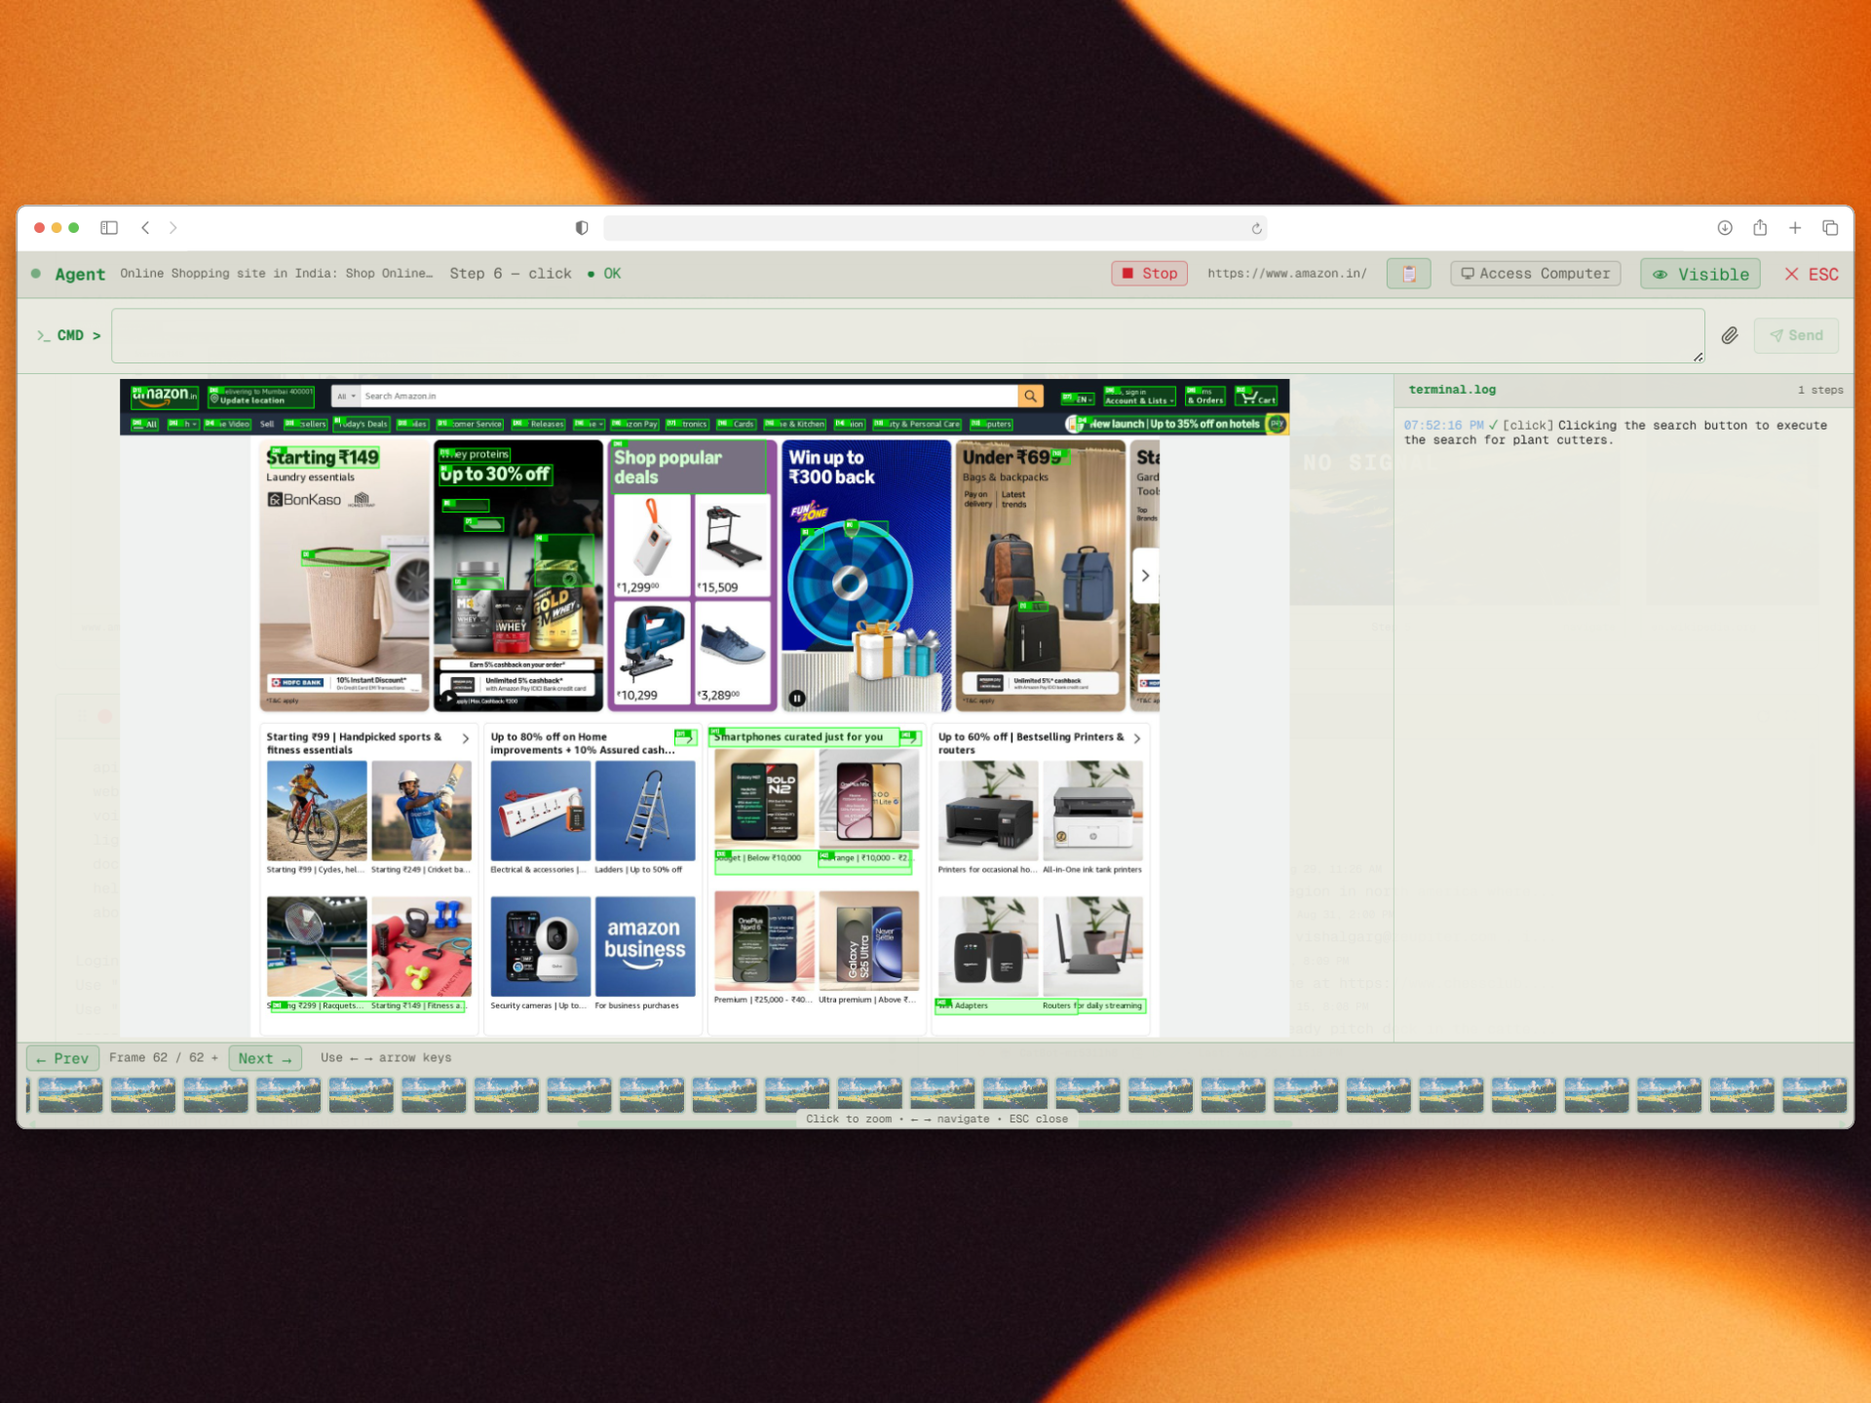Image resolution: width=1871 pixels, height=1403 pixels.
Task: Click the privacy shield icon in toolbar
Action: (582, 228)
